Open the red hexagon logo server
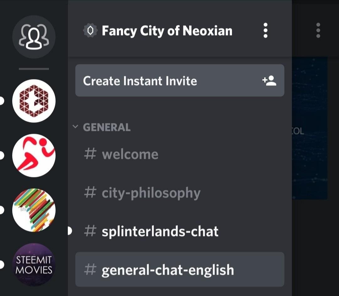 tap(34, 101)
